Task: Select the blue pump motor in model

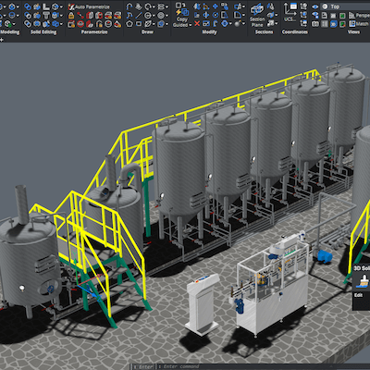Action: [325, 256]
